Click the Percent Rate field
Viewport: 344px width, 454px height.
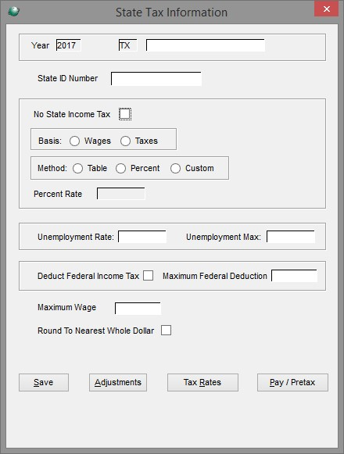(x=121, y=194)
